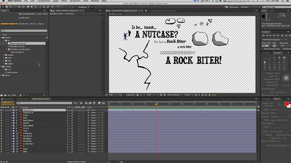Viewport: 291px width, 163px height.
Task: Select the Pan Behind anchor point tool
Action: click(x=23, y=7)
